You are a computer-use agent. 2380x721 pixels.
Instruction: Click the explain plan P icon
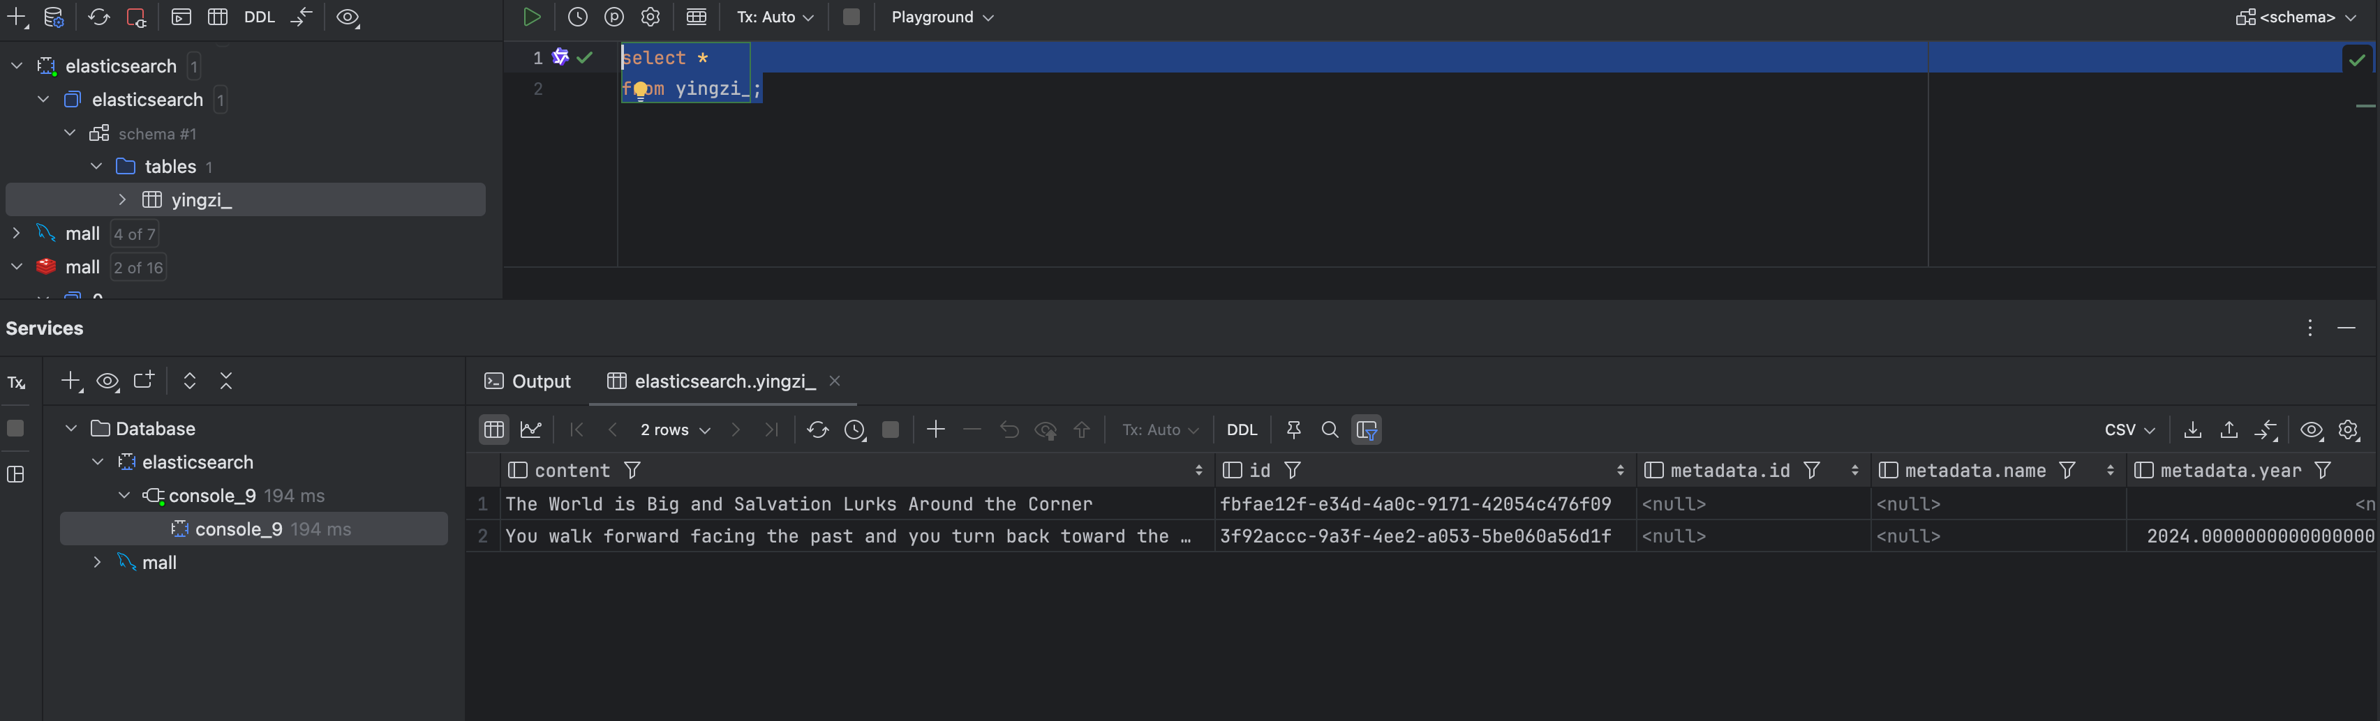(x=614, y=17)
